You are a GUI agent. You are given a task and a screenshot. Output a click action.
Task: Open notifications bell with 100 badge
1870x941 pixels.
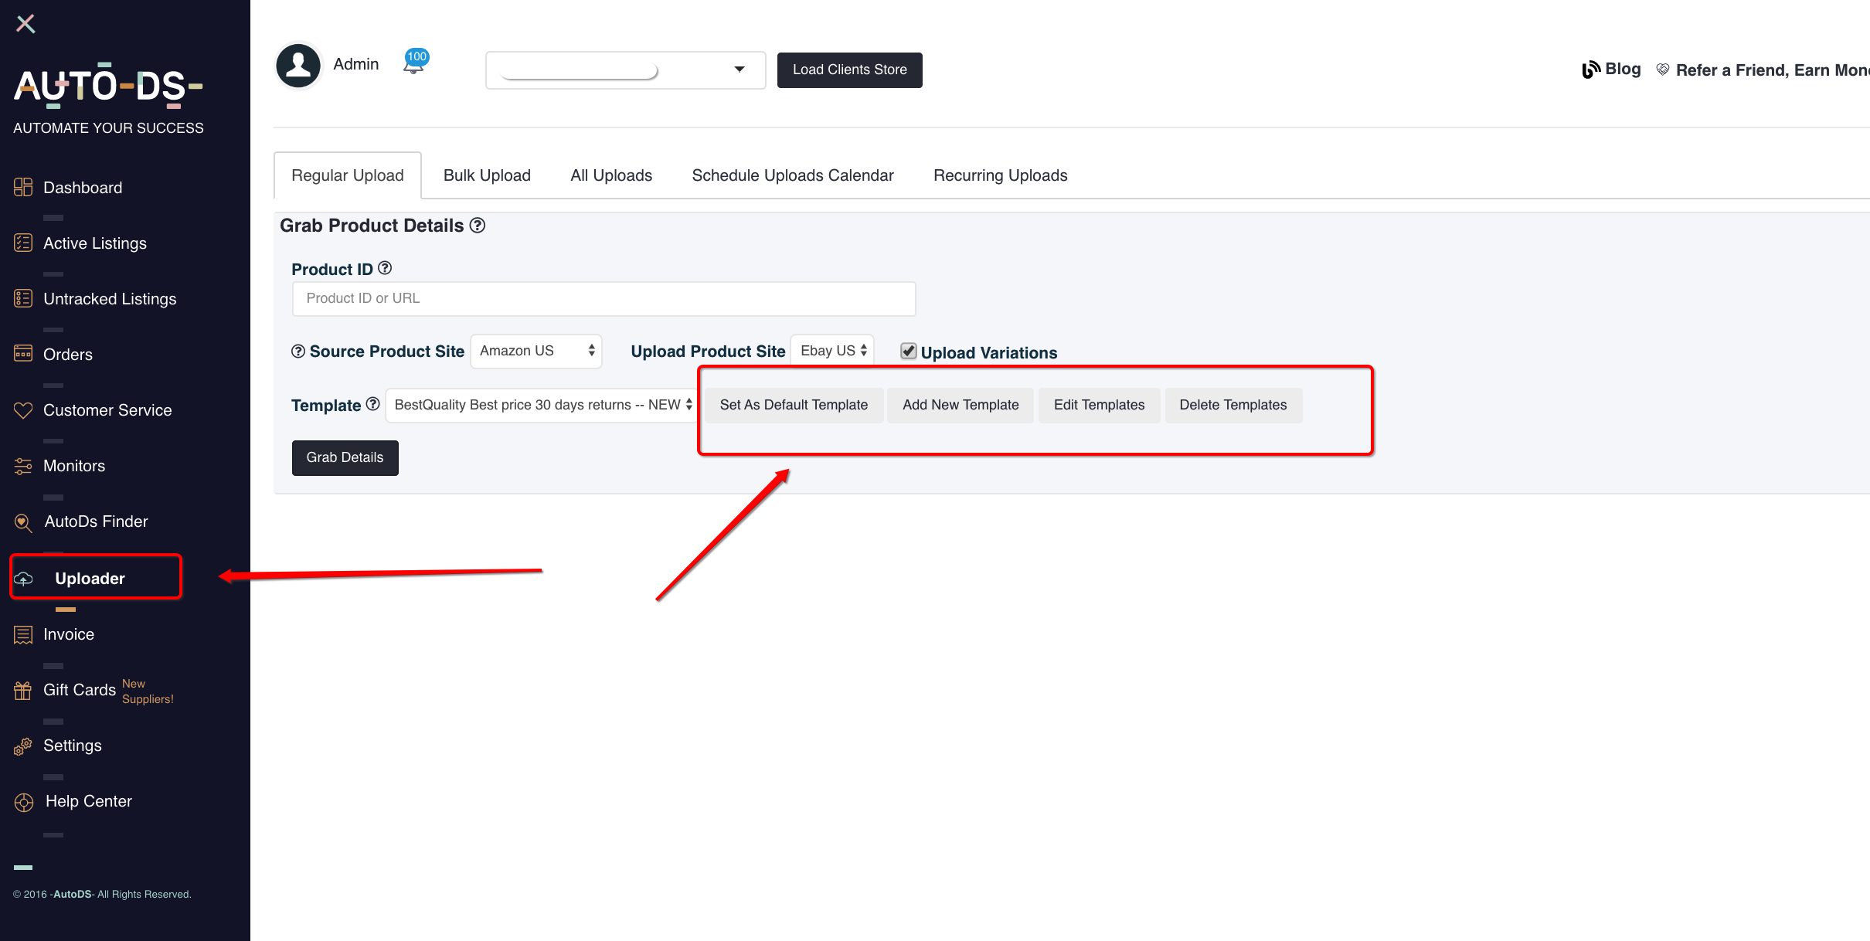415,62
